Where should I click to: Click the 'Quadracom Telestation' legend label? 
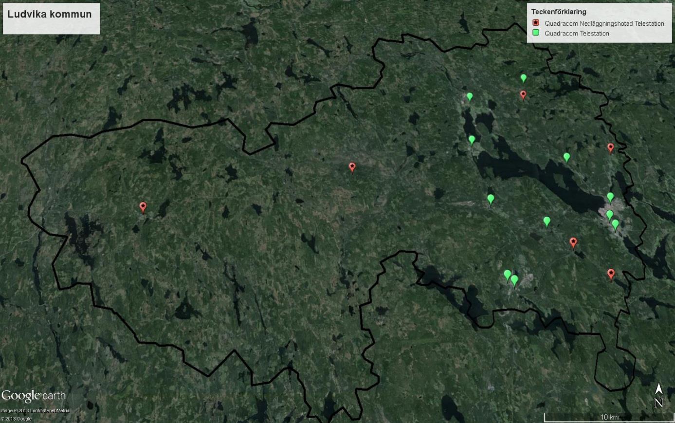tap(577, 34)
